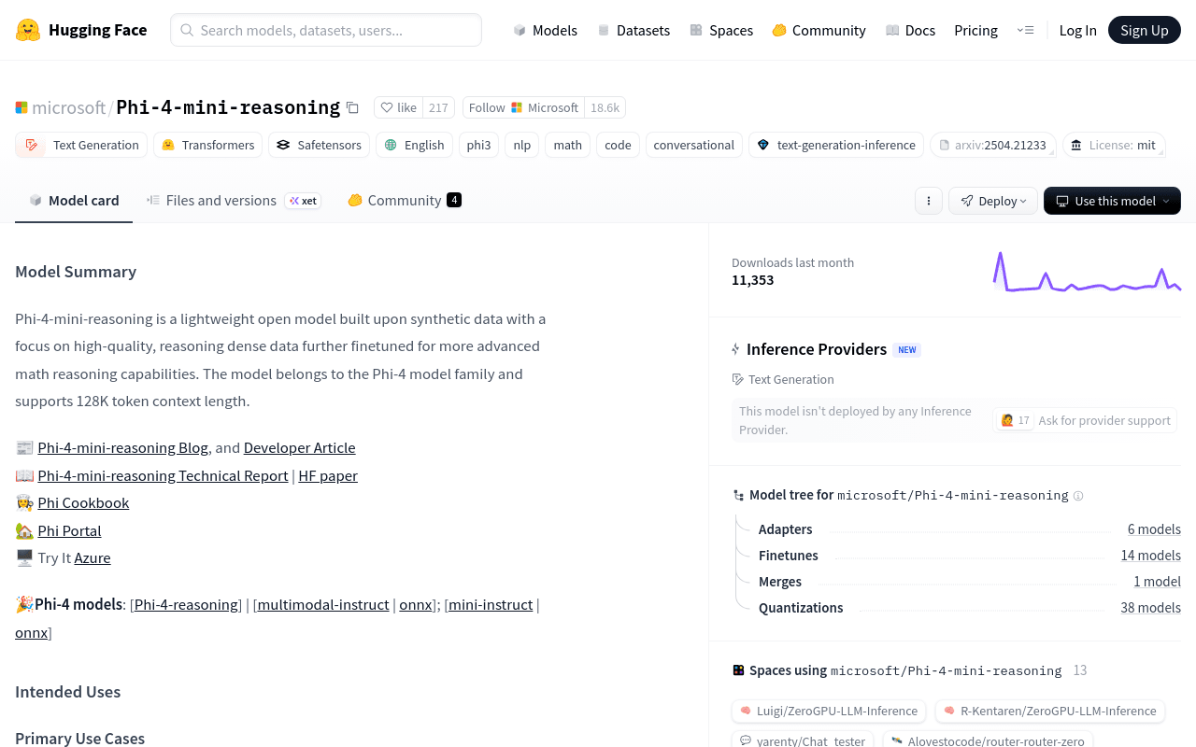Open the navigation overflow menu icon
1196x747 pixels.
1025,30
